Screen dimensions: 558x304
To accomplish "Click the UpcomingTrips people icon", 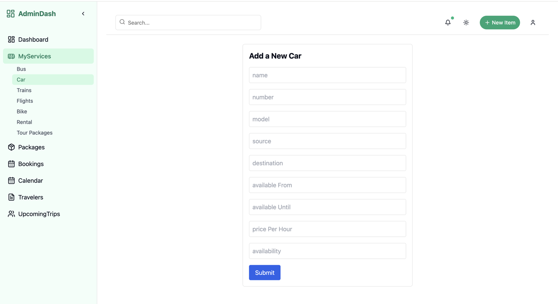I will click(x=11, y=214).
